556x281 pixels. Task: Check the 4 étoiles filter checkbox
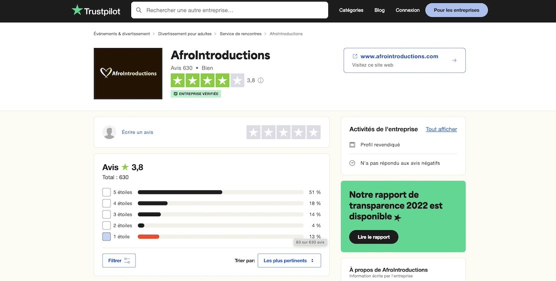pos(107,203)
